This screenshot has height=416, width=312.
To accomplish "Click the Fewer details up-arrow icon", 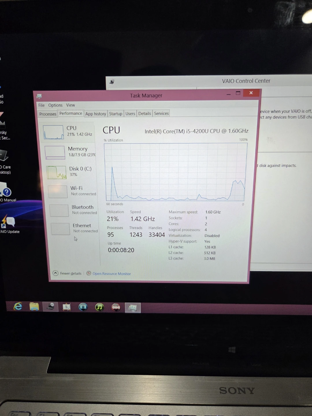I will click(55, 273).
